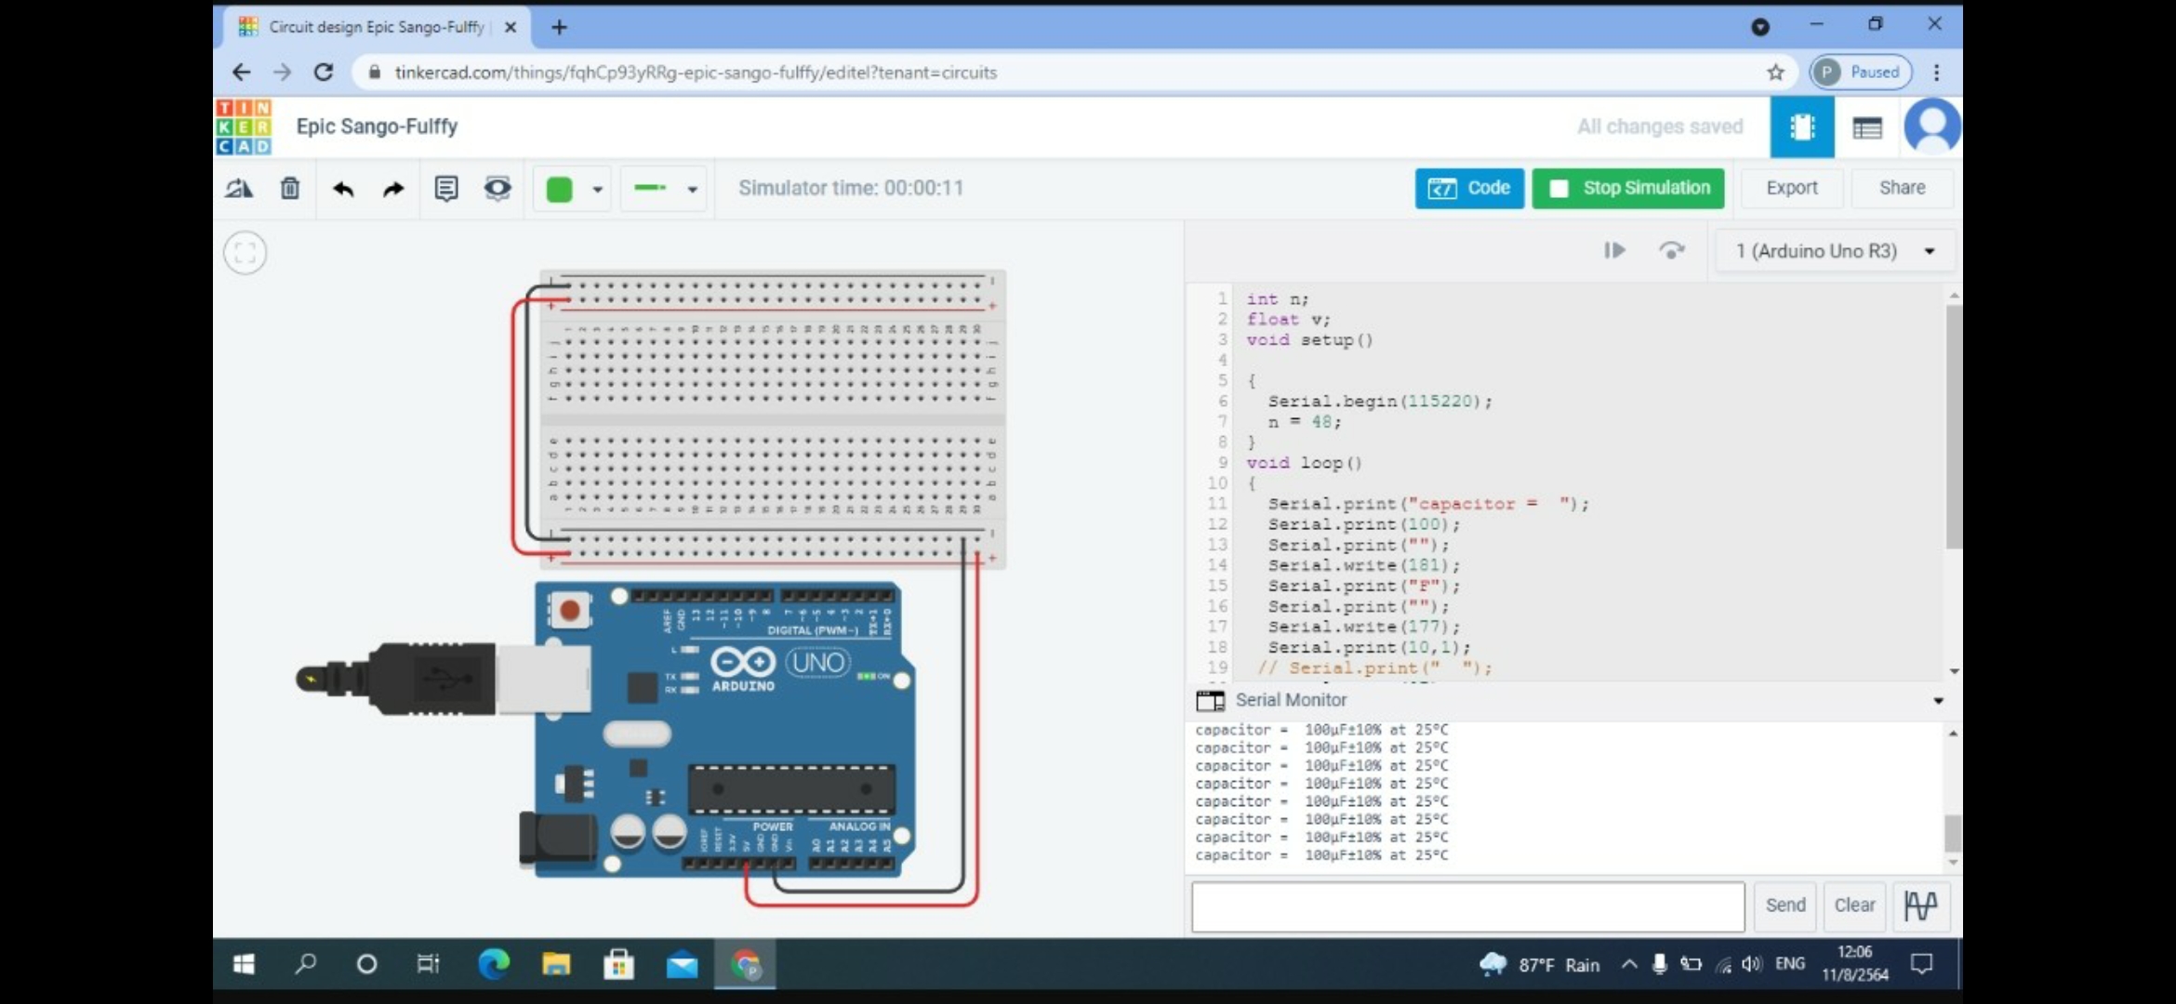2176x1004 pixels.
Task: Send the serial monitor input
Action: point(1785,905)
